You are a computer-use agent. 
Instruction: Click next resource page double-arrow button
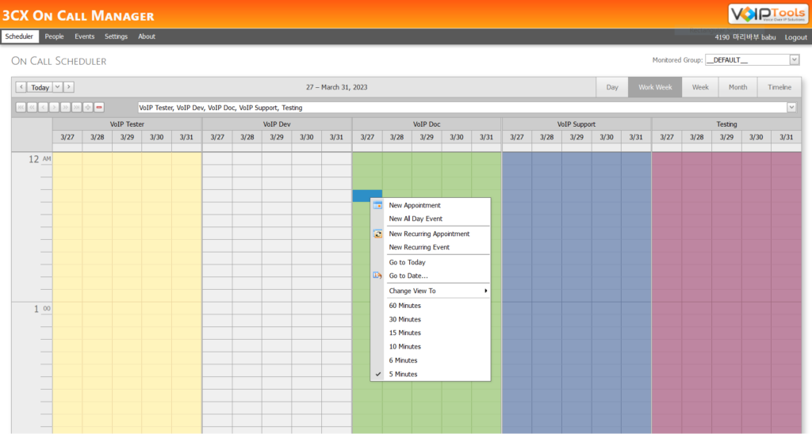click(x=65, y=107)
